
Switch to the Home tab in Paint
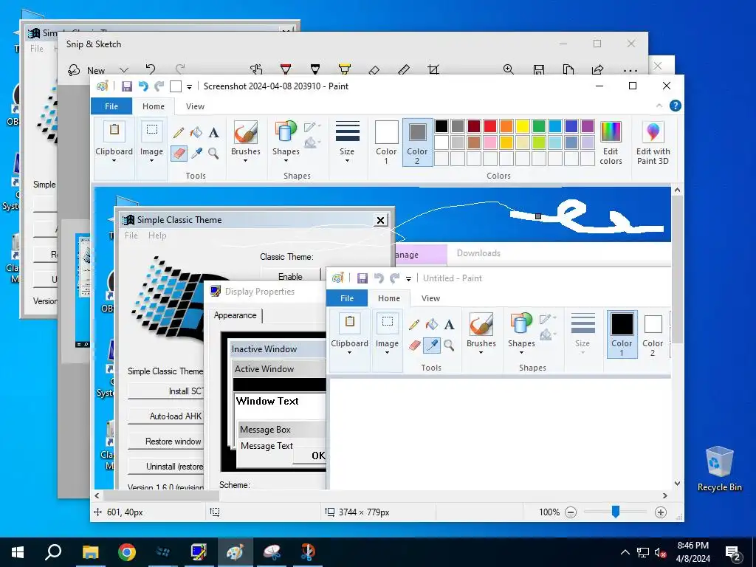[154, 106]
